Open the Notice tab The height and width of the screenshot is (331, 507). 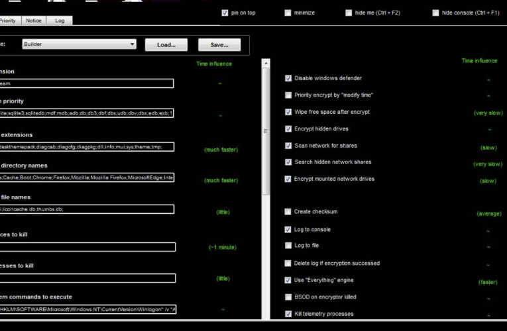click(x=34, y=21)
